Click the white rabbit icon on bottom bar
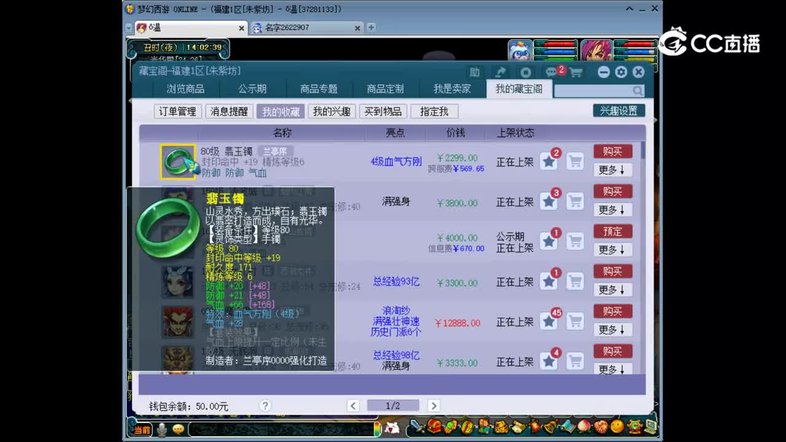This screenshot has height=442, width=786. 392,428
